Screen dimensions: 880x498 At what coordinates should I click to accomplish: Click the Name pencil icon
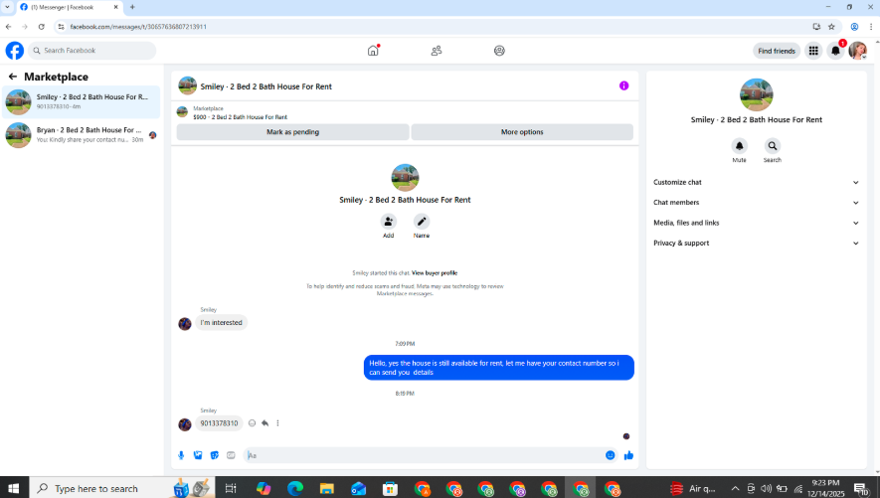422,222
